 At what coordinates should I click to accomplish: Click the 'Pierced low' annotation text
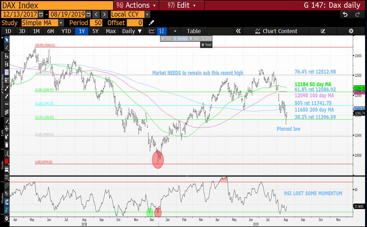pos(288,129)
